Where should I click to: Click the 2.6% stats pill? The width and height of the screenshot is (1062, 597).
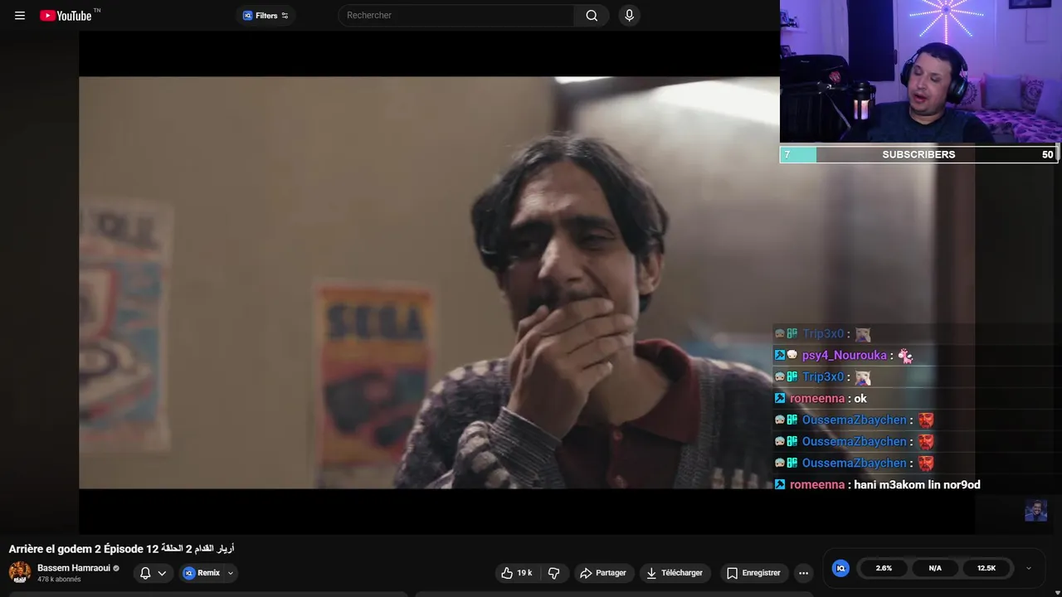(884, 568)
